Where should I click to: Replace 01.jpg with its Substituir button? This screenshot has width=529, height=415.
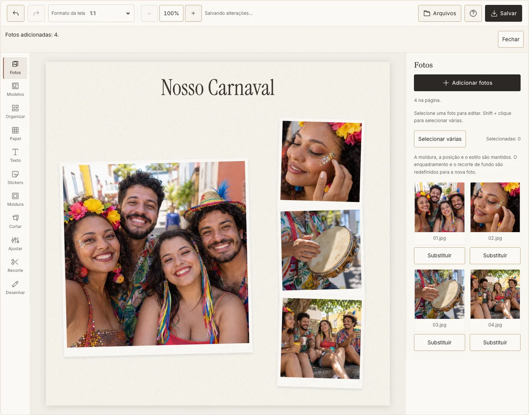coord(439,256)
